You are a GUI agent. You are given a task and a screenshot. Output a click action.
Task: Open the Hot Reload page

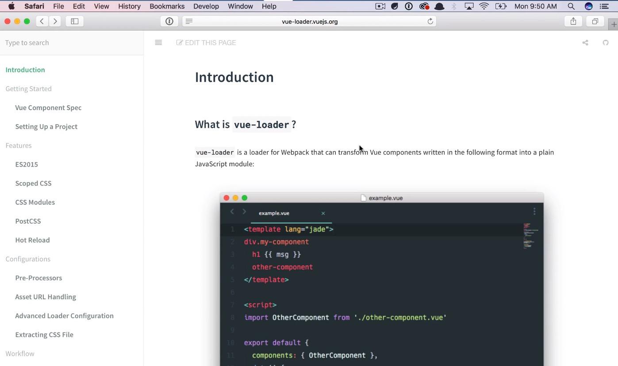pos(32,240)
